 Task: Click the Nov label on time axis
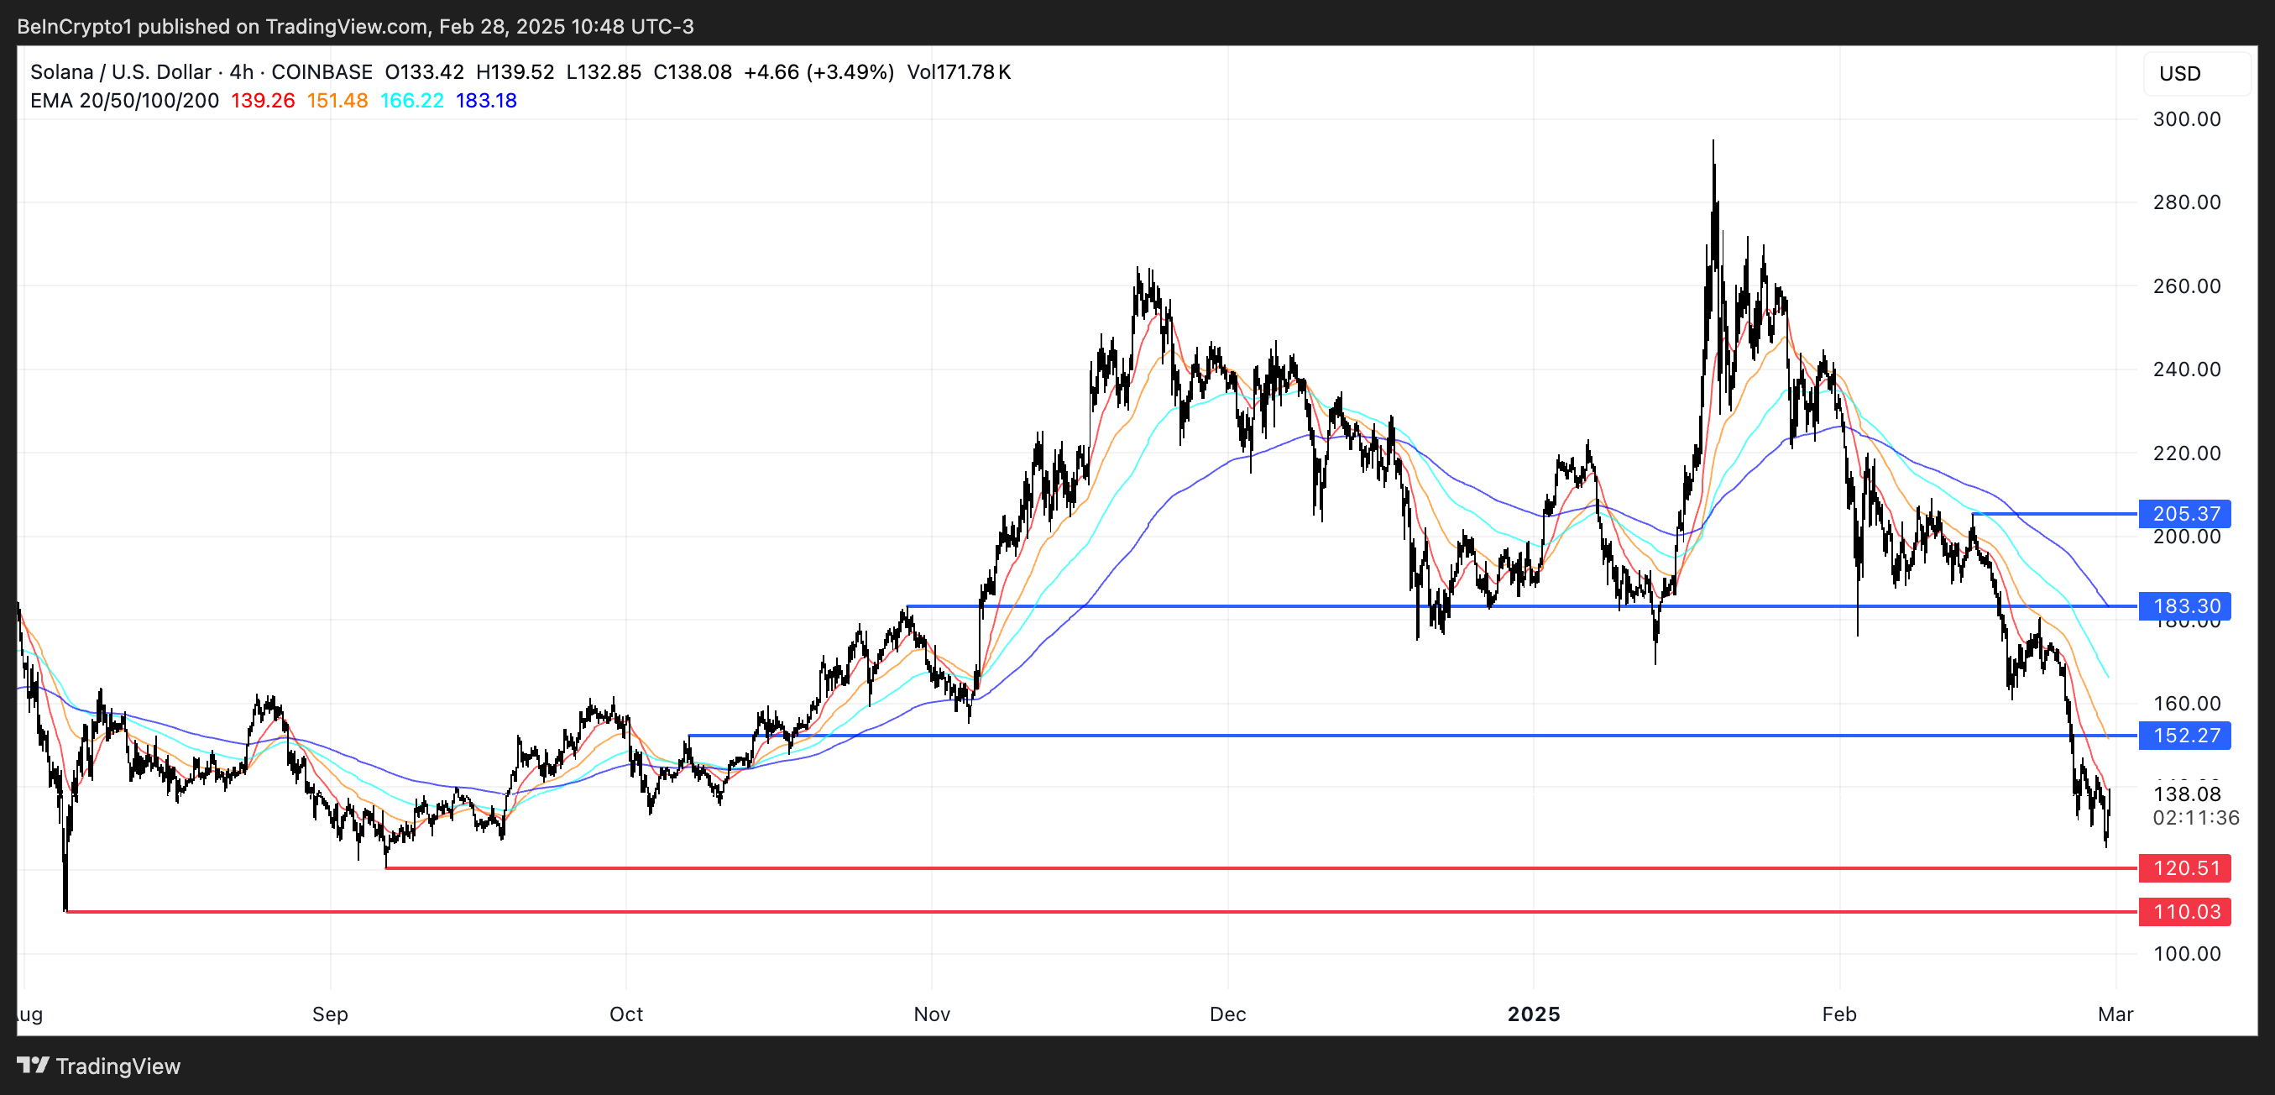point(932,1014)
